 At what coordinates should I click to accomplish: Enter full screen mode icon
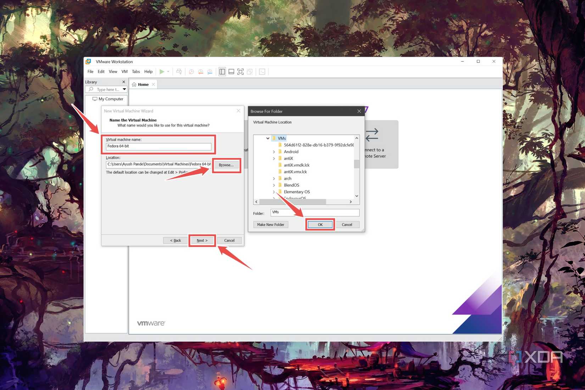point(240,72)
